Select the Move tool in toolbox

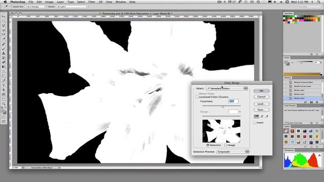[x=4, y=17]
